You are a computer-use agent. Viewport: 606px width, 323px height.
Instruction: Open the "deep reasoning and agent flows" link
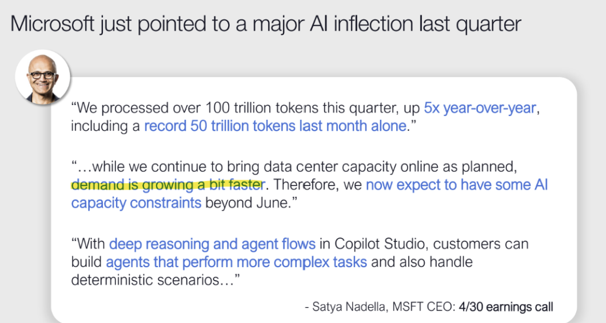click(212, 244)
